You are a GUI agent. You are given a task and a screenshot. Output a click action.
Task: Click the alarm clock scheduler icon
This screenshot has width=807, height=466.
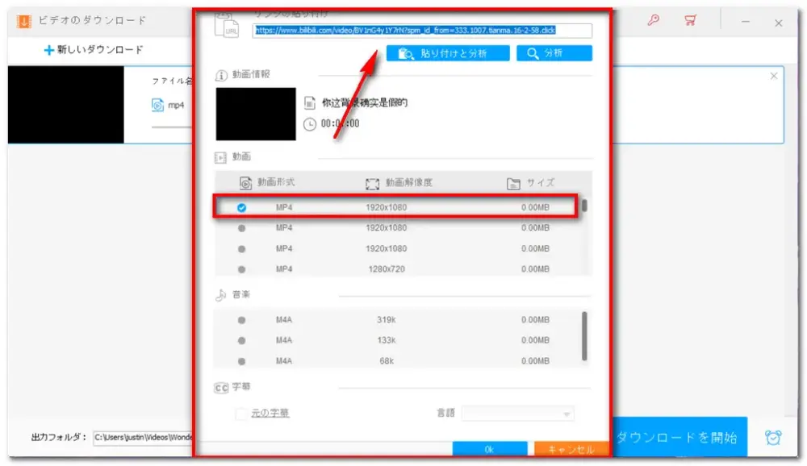773,437
